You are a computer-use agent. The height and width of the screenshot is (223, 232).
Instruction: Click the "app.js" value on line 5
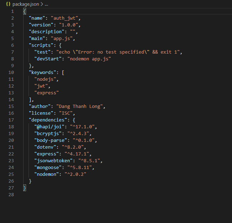62,39
